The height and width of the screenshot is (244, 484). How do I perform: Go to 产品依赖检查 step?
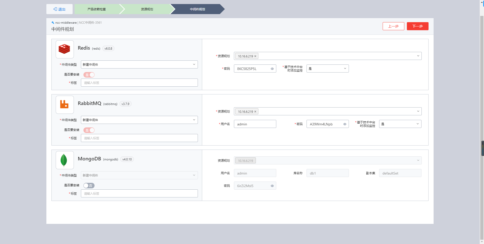97,9
